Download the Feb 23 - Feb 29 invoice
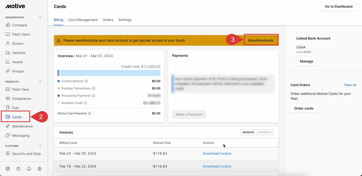Screen dimensions: 362x176 pos(217,153)
